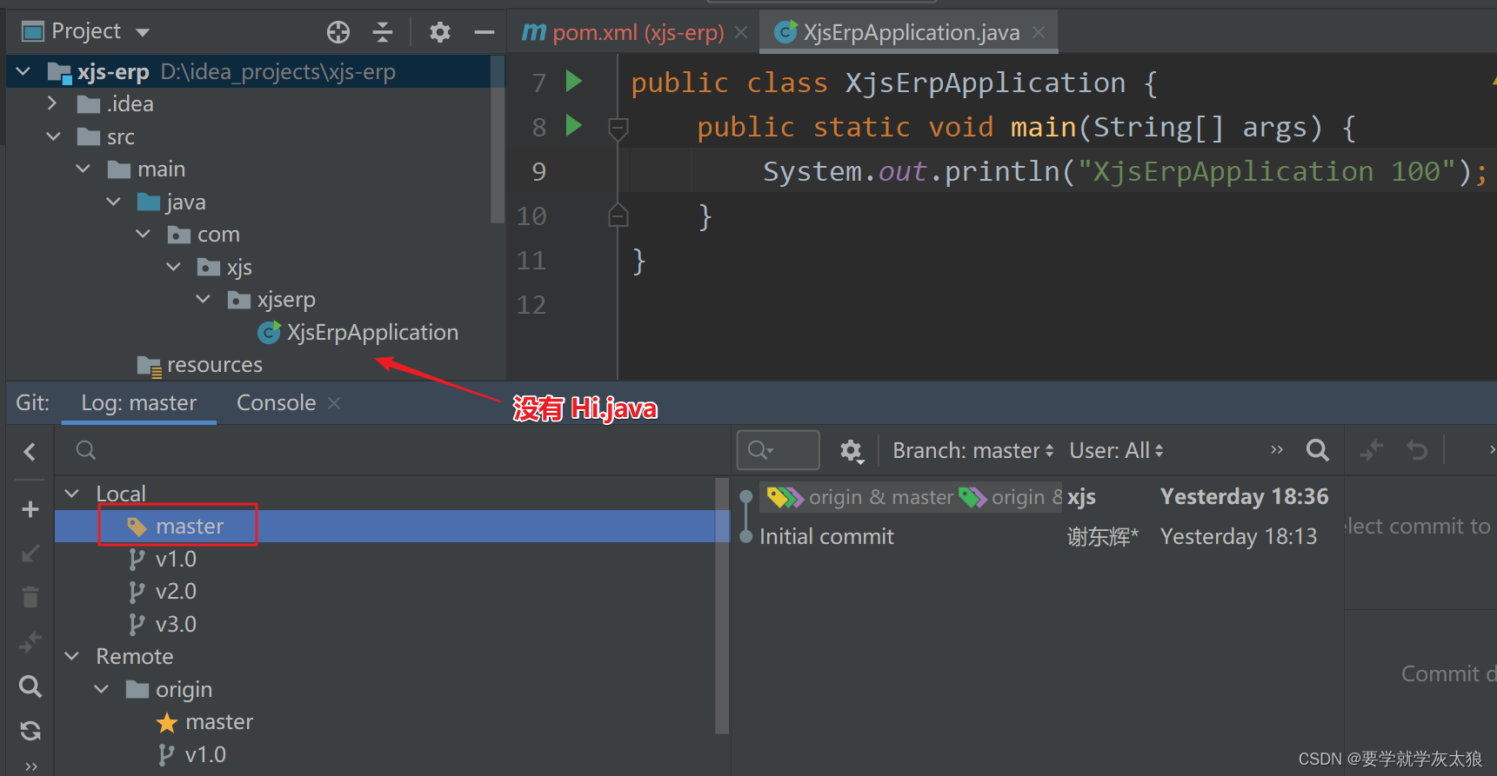Show more log filters chevron
Image resolution: width=1497 pixels, height=776 pixels.
tap(1277, 450)
